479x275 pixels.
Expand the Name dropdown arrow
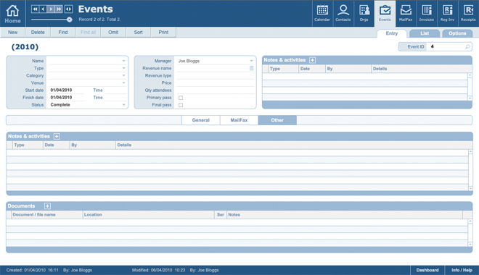(123, 61)
